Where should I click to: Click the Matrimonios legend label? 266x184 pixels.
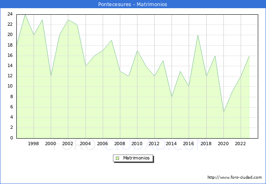click(x=136, y=158)
